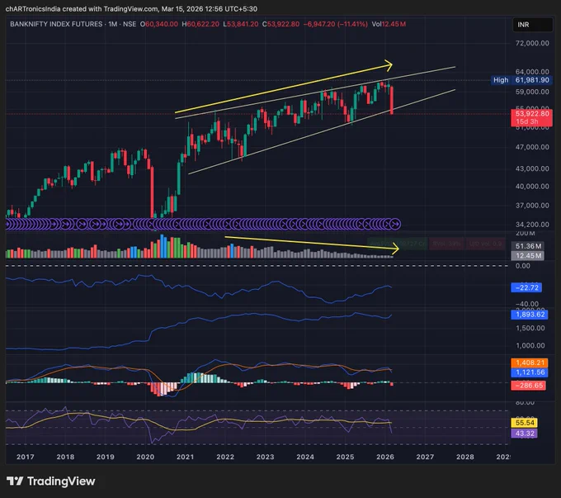This screenshot has width=561, height=498.
Task: Click the 40,000.00 price axis label
Action: [x=532, y=187]
